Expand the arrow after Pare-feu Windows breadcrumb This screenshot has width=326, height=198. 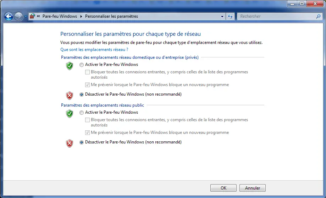point(81,16)
